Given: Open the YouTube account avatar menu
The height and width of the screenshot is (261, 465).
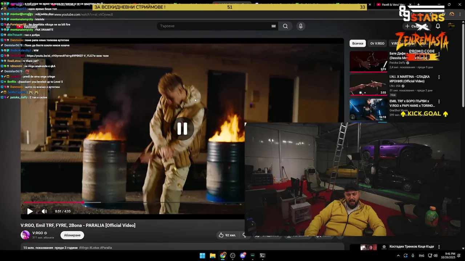Looking at the screenshot, I should click(451, 26).
